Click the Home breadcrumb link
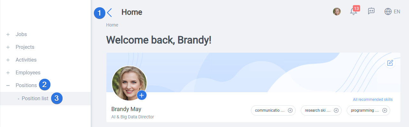This screenshot has width=409, height=127. (x=112, y=25)
